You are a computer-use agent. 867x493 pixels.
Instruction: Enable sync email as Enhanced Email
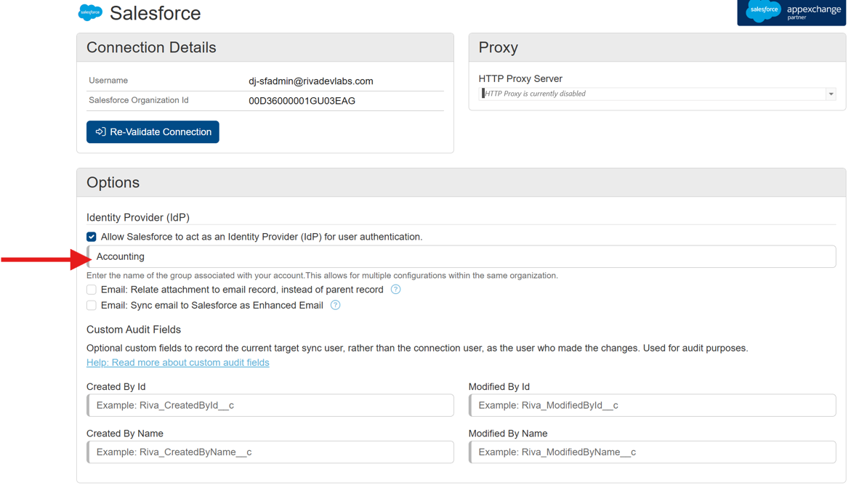92,305
